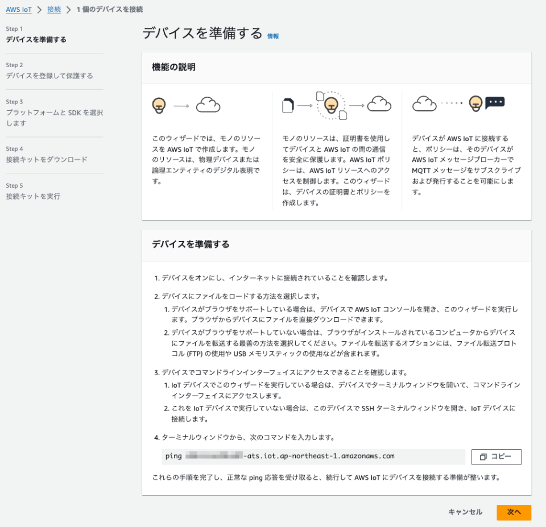
Task: Navigate to 接続 via the breadcrumb
Action: pyautogui.click(x=53, y=9)
